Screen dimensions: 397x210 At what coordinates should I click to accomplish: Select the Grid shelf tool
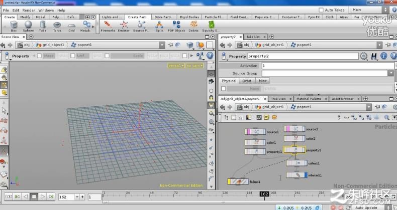coord(71,26)
